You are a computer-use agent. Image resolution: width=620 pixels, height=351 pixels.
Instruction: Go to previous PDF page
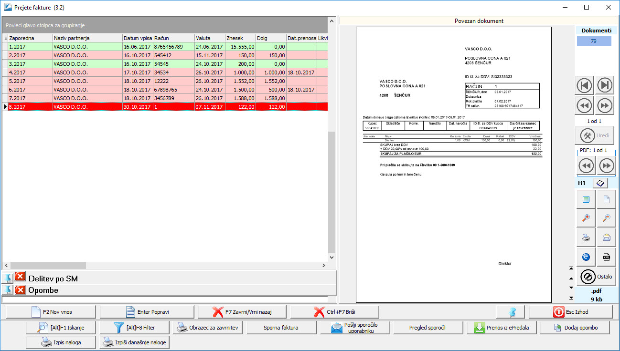[x=586, y=165]
